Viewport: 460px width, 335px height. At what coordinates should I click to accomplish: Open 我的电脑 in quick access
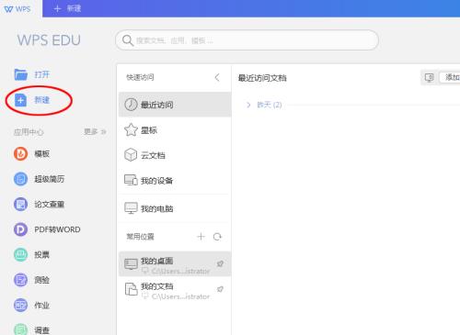click(175, 208)
